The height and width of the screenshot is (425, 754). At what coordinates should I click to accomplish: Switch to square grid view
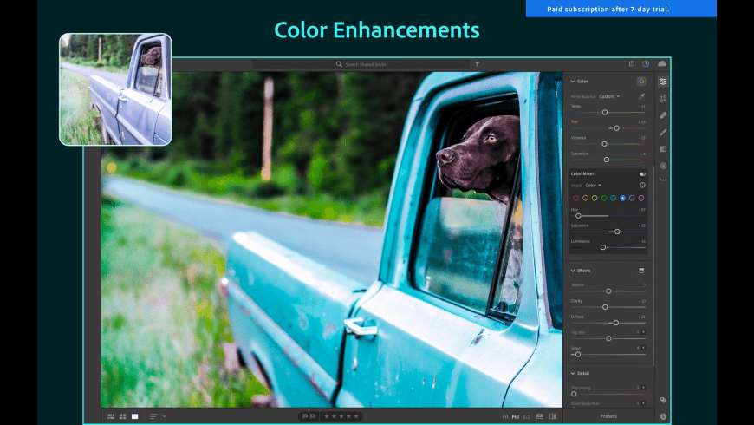[x=122, y=416]
